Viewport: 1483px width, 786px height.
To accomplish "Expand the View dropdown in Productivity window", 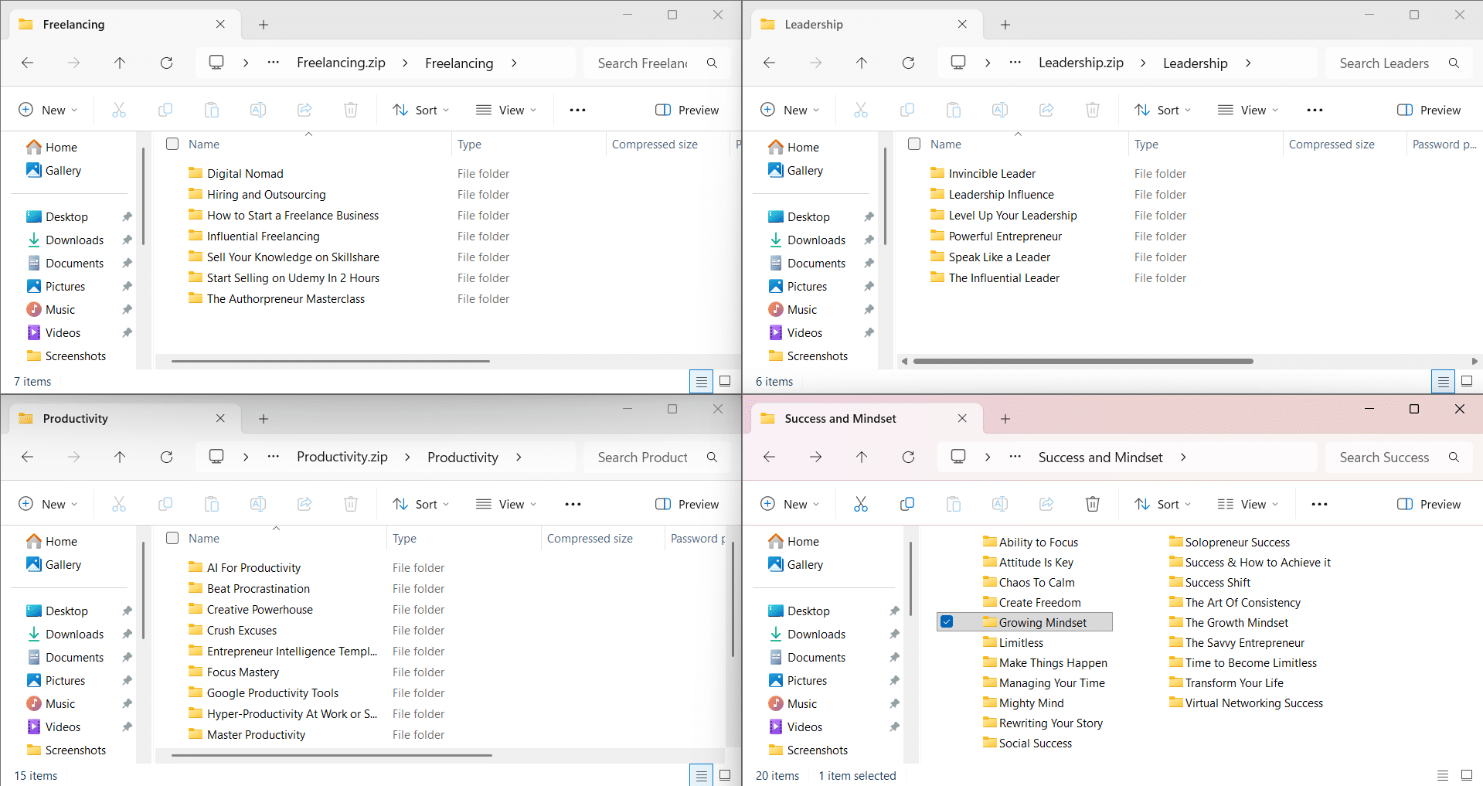I will pyautogui.click(x=506, y=504).
